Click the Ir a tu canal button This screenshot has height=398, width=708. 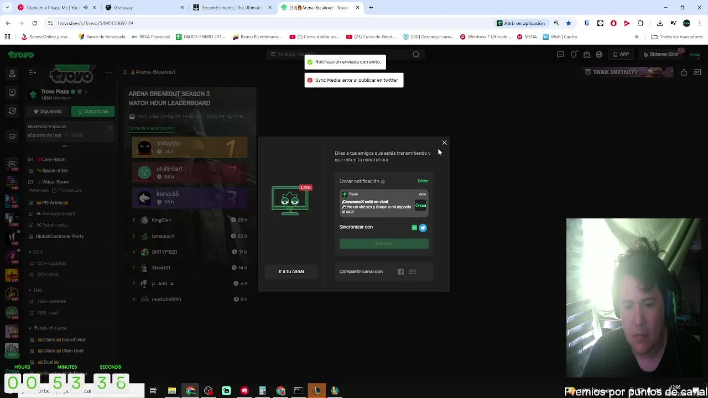pyautogui.click(x=291, y=271)
